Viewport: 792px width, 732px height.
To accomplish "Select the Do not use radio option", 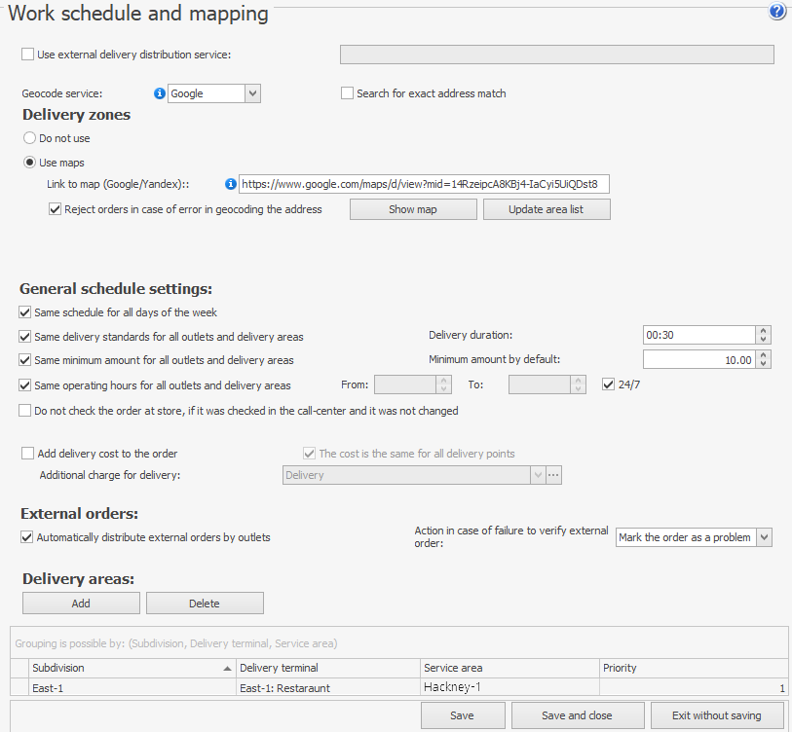I will (x=30, y=139).
